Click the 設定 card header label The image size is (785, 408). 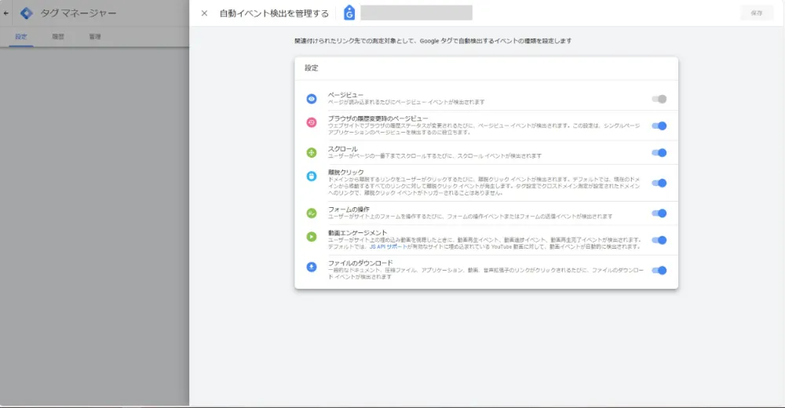[x=312, y=67]
